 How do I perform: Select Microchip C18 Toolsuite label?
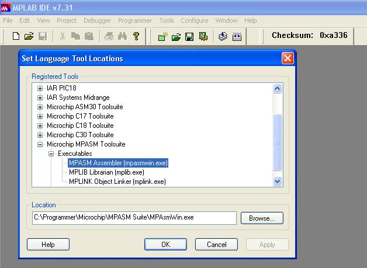[x=80, y=126]
